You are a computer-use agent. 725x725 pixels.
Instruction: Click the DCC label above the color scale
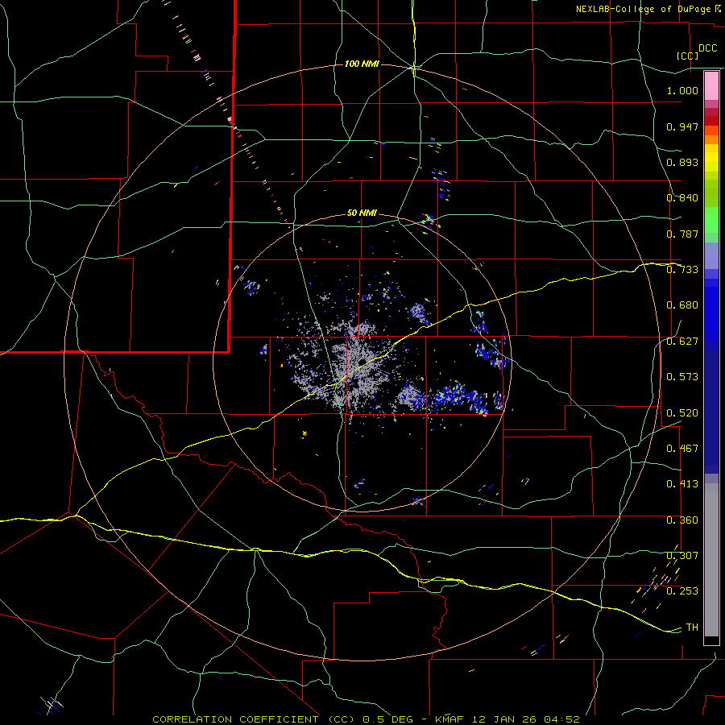pos(707,48)
